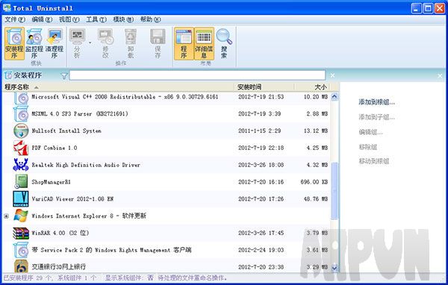The width and height of the screenshot is (448, 285).
Task: Click the 2012-7-19 22:18 install time cell
Action: click(261, 148)
